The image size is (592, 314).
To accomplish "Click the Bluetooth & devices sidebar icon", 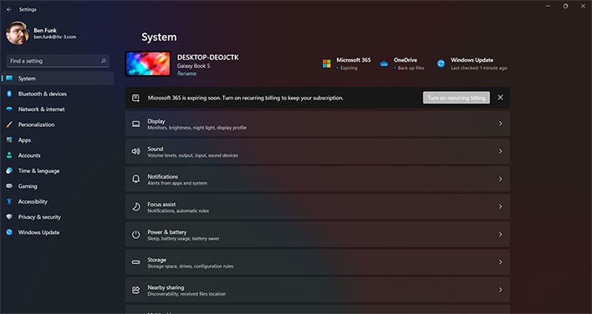I will [9, 94].
